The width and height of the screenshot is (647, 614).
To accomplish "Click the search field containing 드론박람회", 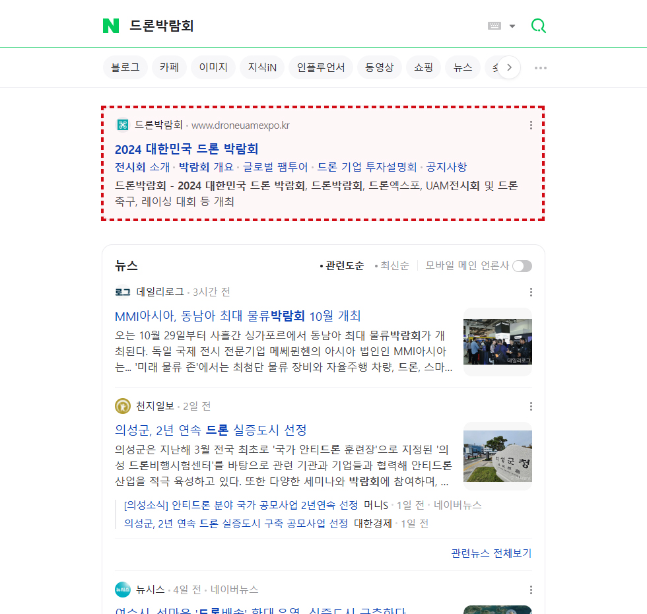I will point(305,26).
